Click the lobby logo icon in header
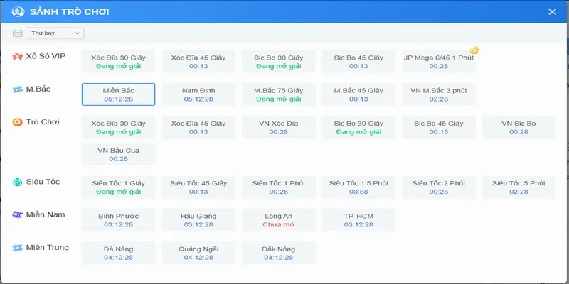Image resolution: width=569 pixels, height=284 pixels. pyautogui.click(x=19, y=11)
